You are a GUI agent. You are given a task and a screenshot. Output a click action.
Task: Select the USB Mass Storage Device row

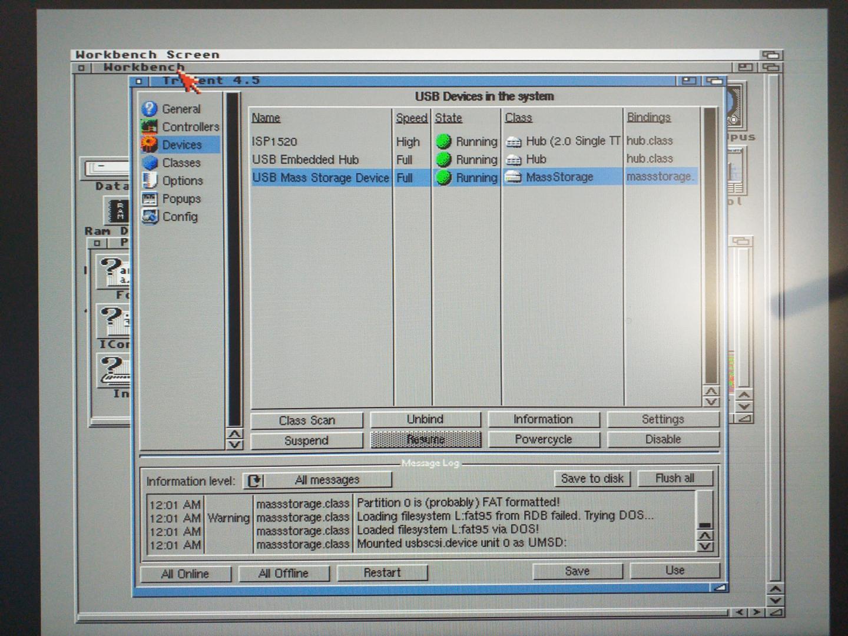(x=320, y=177)
